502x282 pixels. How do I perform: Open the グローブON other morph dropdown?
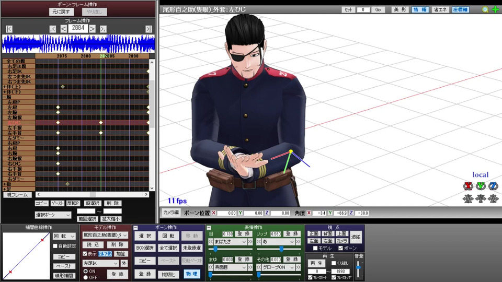point(278,267)
